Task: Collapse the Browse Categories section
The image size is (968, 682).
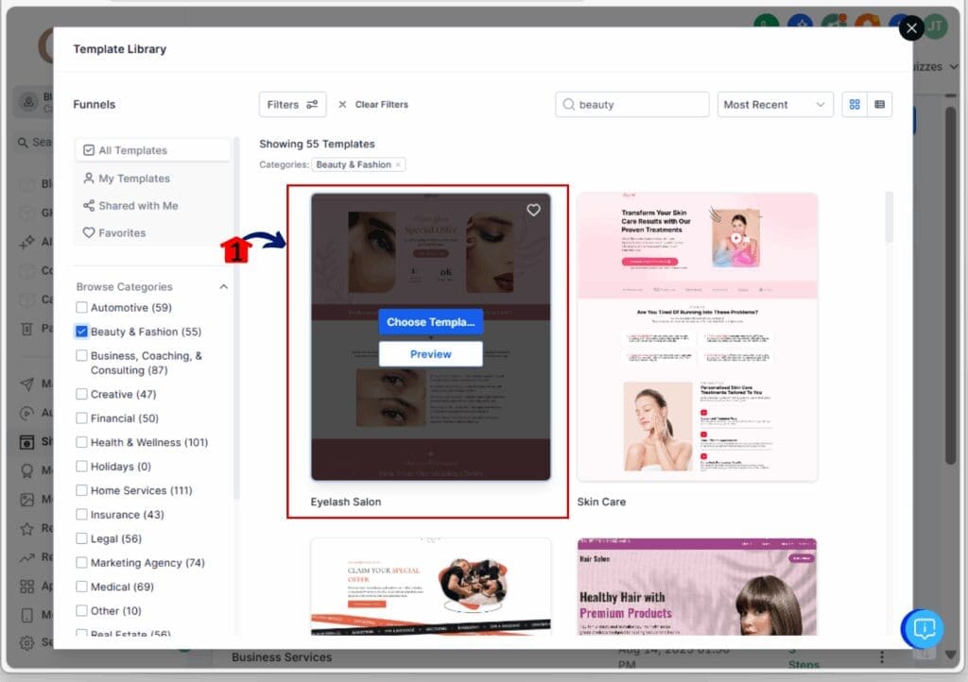Action: tap(223, 286)
